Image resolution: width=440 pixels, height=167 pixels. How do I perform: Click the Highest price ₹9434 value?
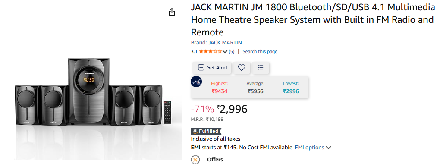coord(220,91)
